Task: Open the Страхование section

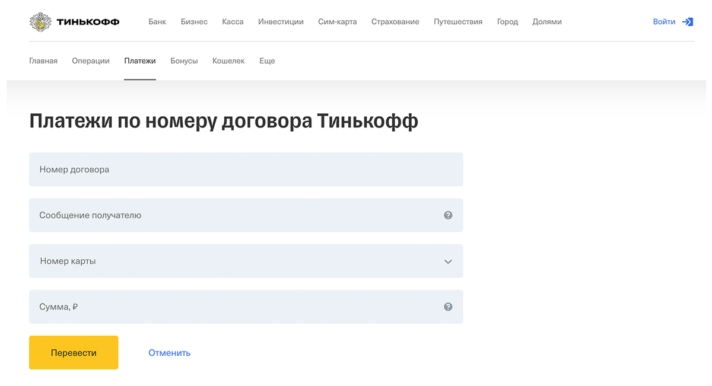Action: tap(395, 22)
